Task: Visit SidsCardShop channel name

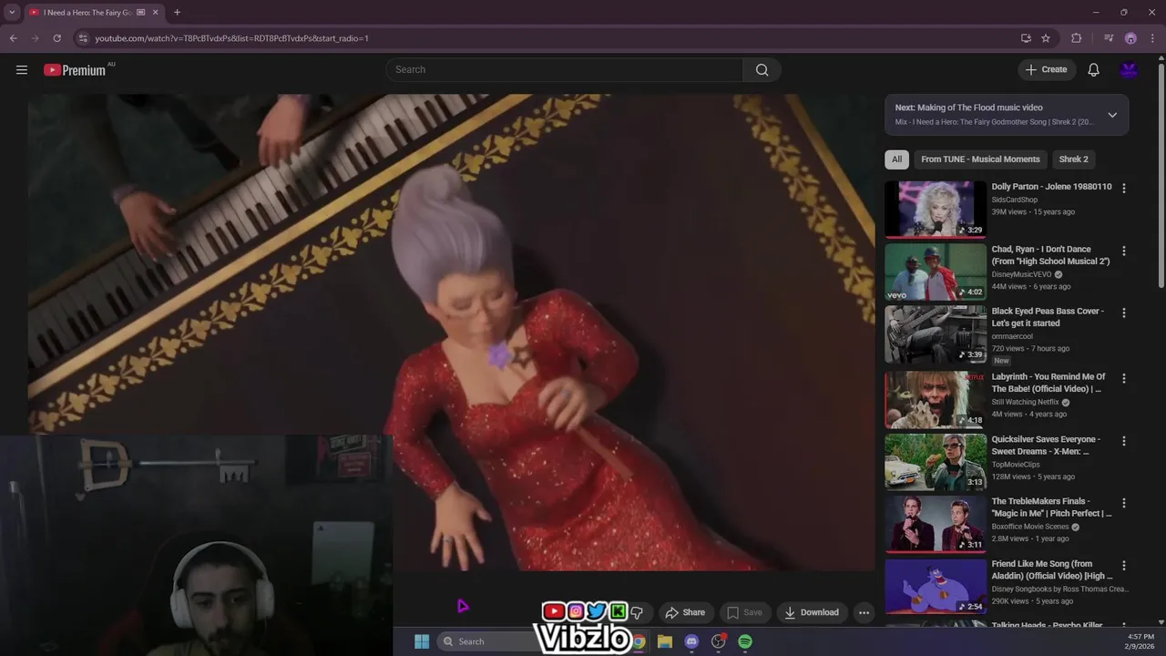Action: 1014,200
